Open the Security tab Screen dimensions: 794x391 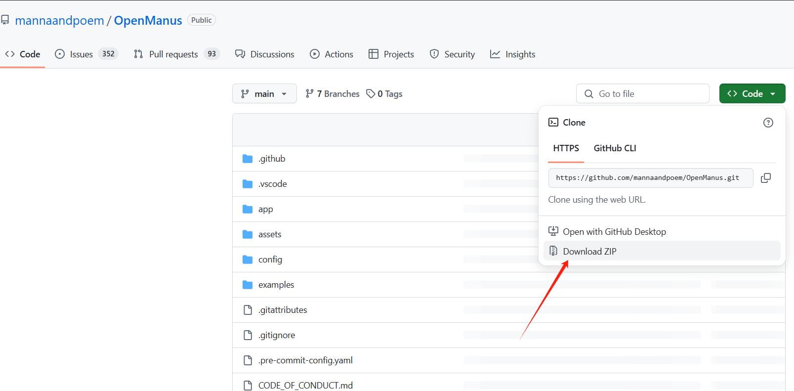[452, 54]
